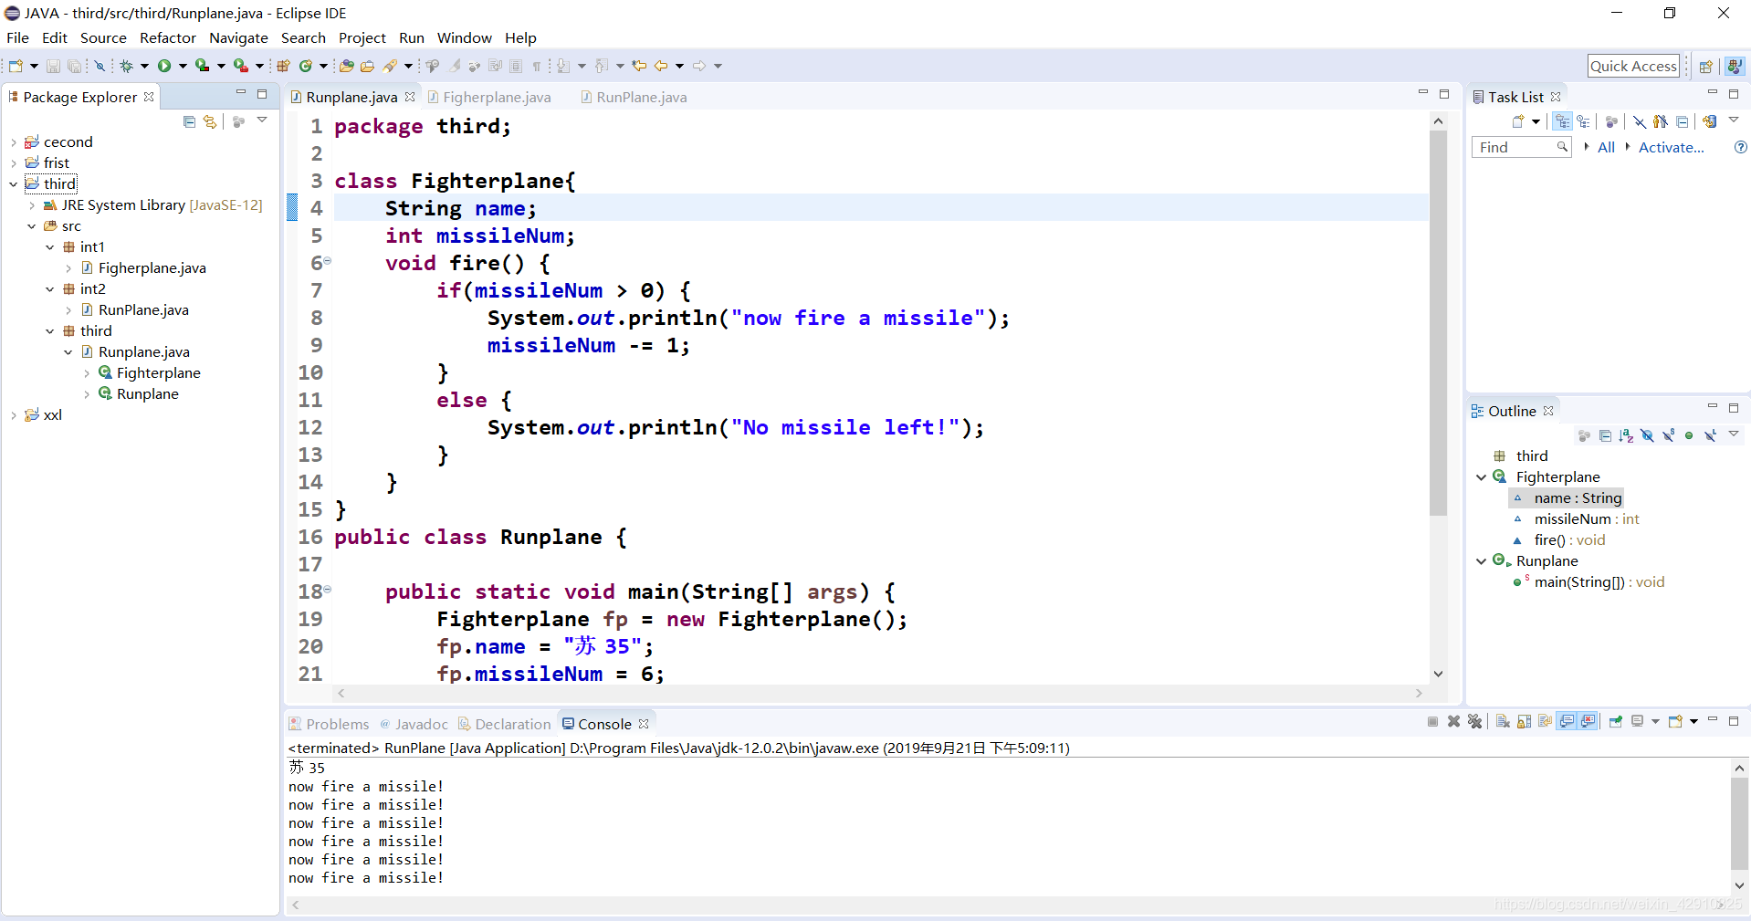Expand the cecond project
Image resolution: width=1751 pixels, height=921 pixels.
[14, 142]
